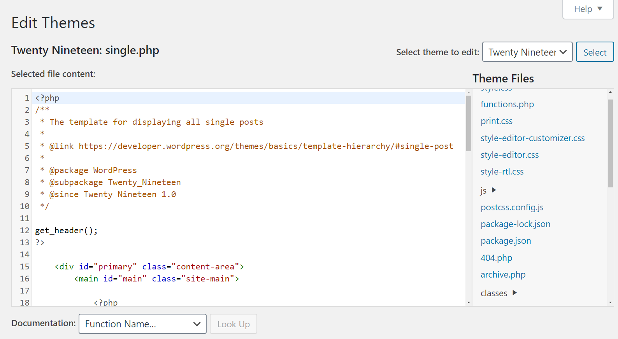Click the Select theme button

[x=595, y=52]
